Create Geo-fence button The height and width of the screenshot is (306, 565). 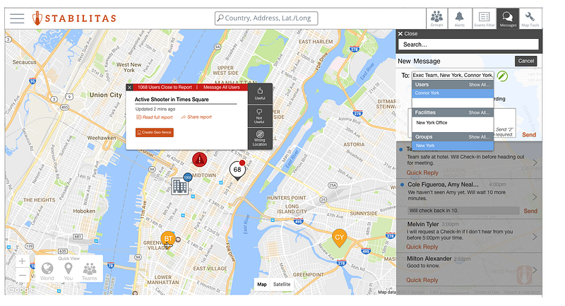155,132
